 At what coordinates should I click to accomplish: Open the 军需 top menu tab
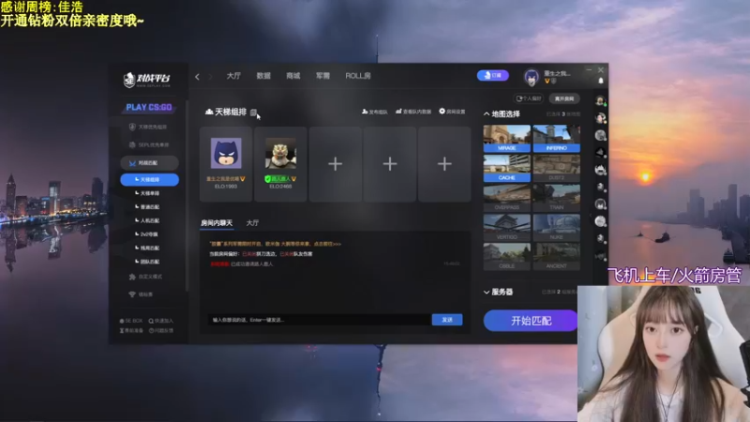322,76
